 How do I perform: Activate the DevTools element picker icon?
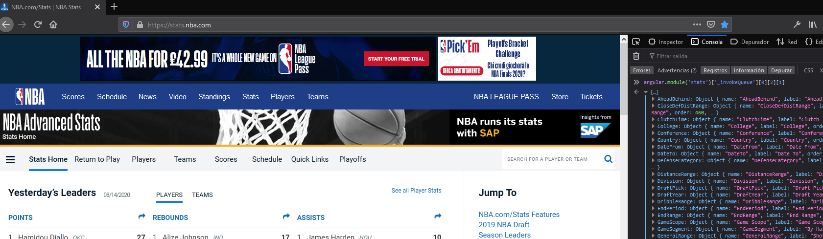(636, 42)
